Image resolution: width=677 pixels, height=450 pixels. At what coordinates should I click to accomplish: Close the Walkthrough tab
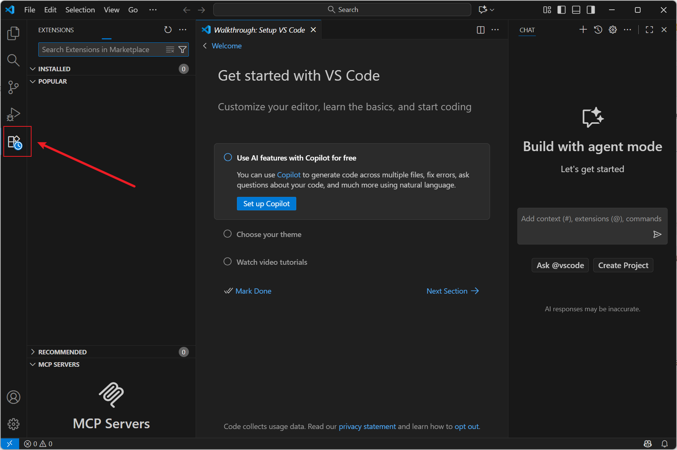tap(313, 30)
